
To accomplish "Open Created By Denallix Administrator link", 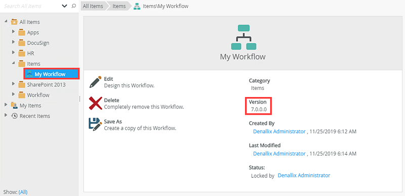I will click(x=279, y=131).
